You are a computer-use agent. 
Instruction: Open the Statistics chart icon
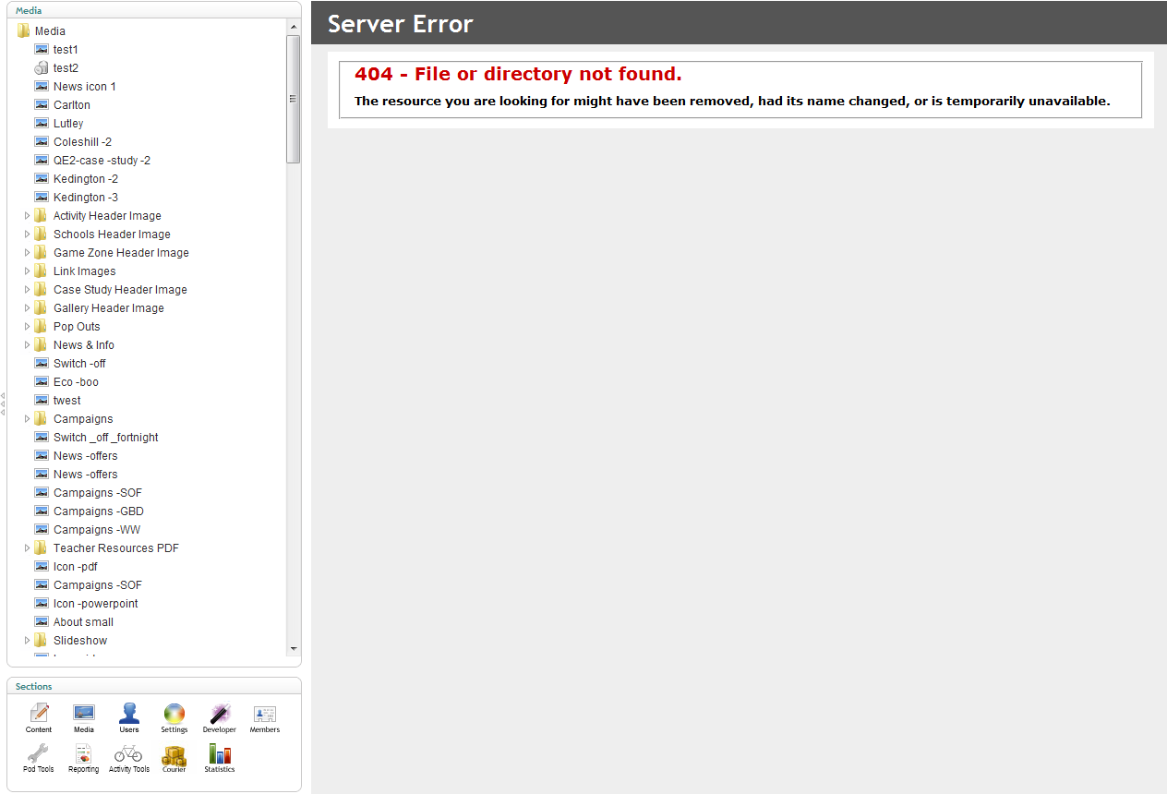click(x=220, y=754)
